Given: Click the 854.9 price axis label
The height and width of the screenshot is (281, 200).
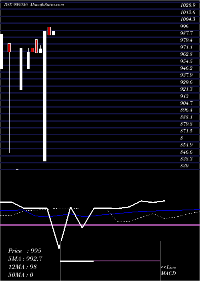Looking at the screenshot, I should click(186, 145).
